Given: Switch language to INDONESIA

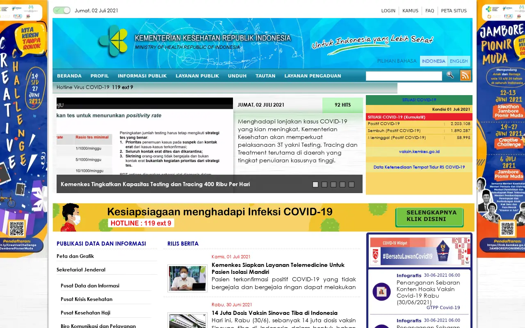Looking at the screenshot, I should point(434,61).
